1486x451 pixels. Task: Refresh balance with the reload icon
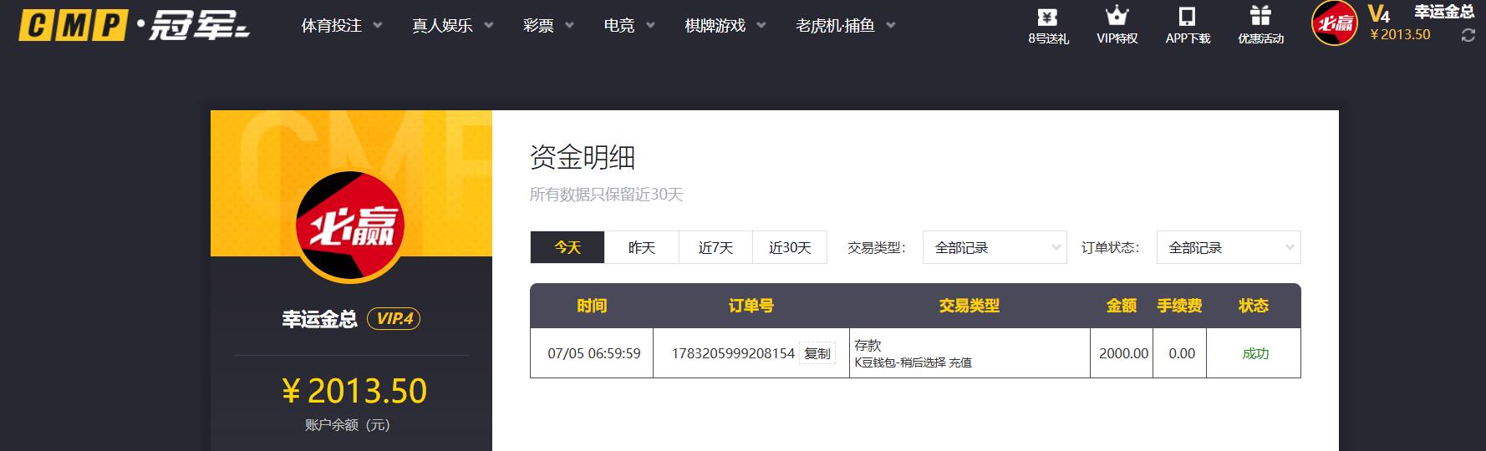pos(1468,36)
